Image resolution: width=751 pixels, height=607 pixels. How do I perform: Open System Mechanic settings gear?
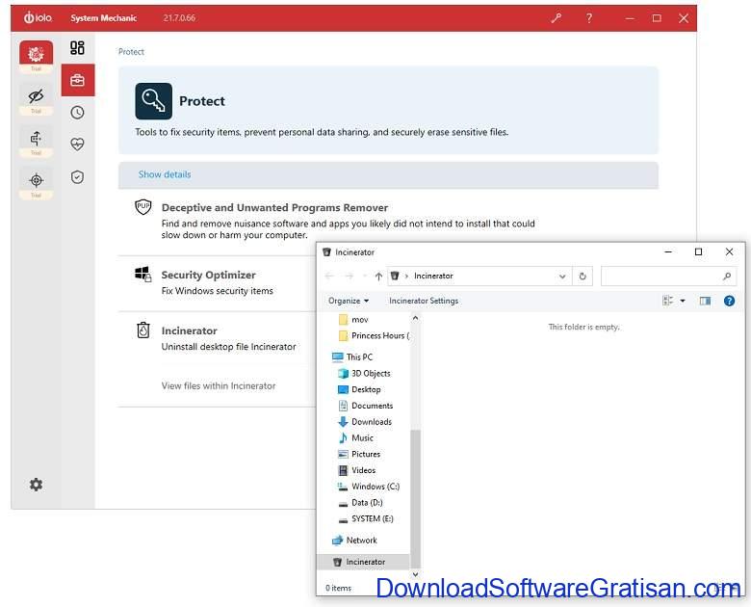(x=36, y=485)
